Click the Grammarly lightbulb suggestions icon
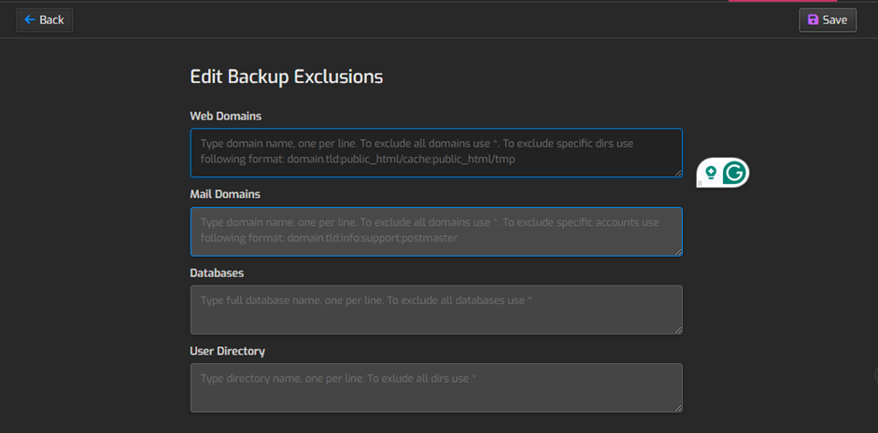This screenshot has height=433, width=878. click(711, 173)
